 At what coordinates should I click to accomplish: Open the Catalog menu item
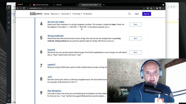pyautogui.click(x=46, y=14)
